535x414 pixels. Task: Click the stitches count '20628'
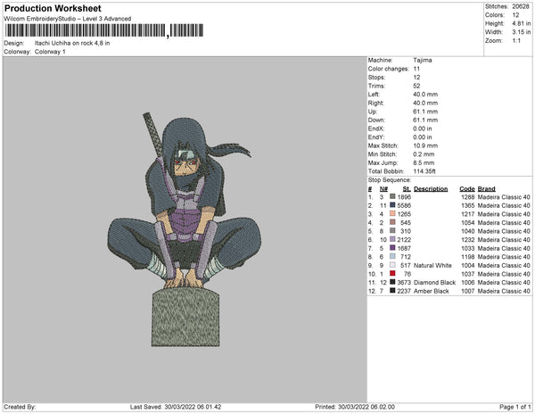pos(521,6)
